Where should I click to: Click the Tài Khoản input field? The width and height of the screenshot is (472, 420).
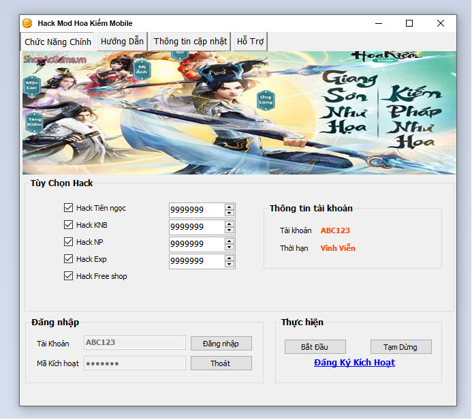pyautogui.click(x=135, y=343)
